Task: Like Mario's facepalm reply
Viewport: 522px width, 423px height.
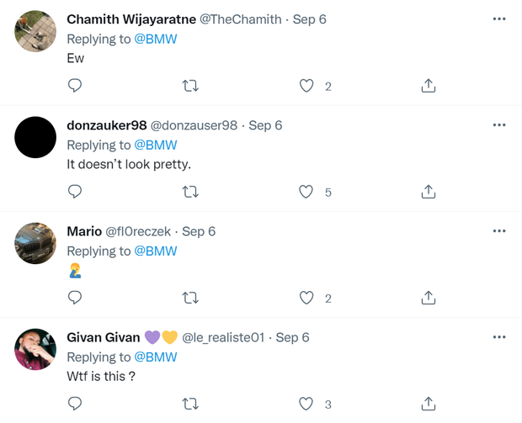Action: coord(306,298)
